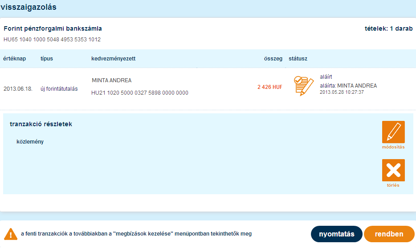
Task: Click beneficiary account HU21 1020 5000 0327
Action: pos(140,93)
